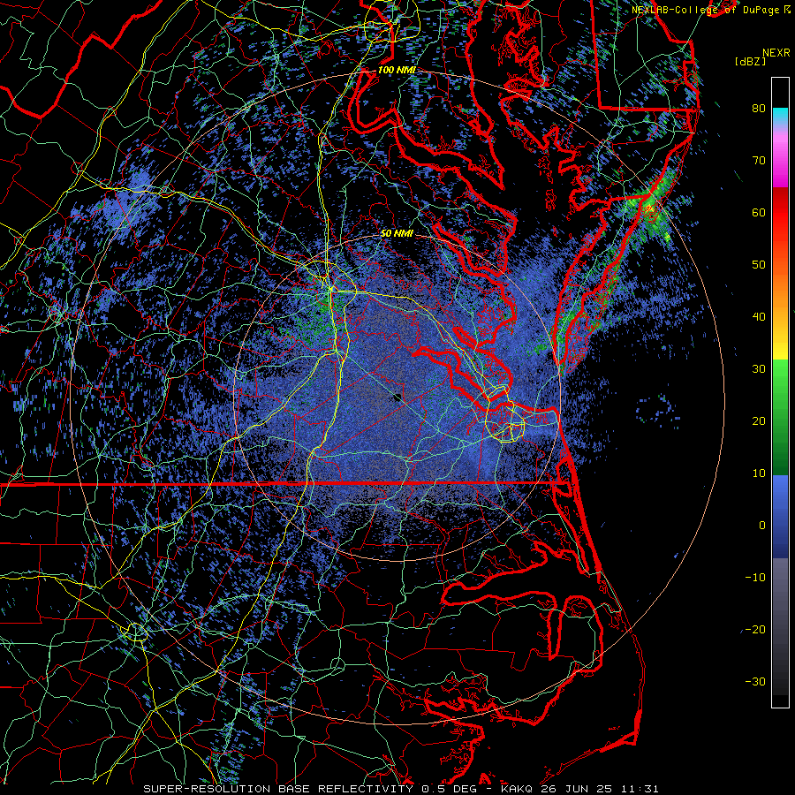795x795 pixels.
Task: Click the 40 dBZ scale tick label
Action: pyautogui.click(x=759, y=317)
